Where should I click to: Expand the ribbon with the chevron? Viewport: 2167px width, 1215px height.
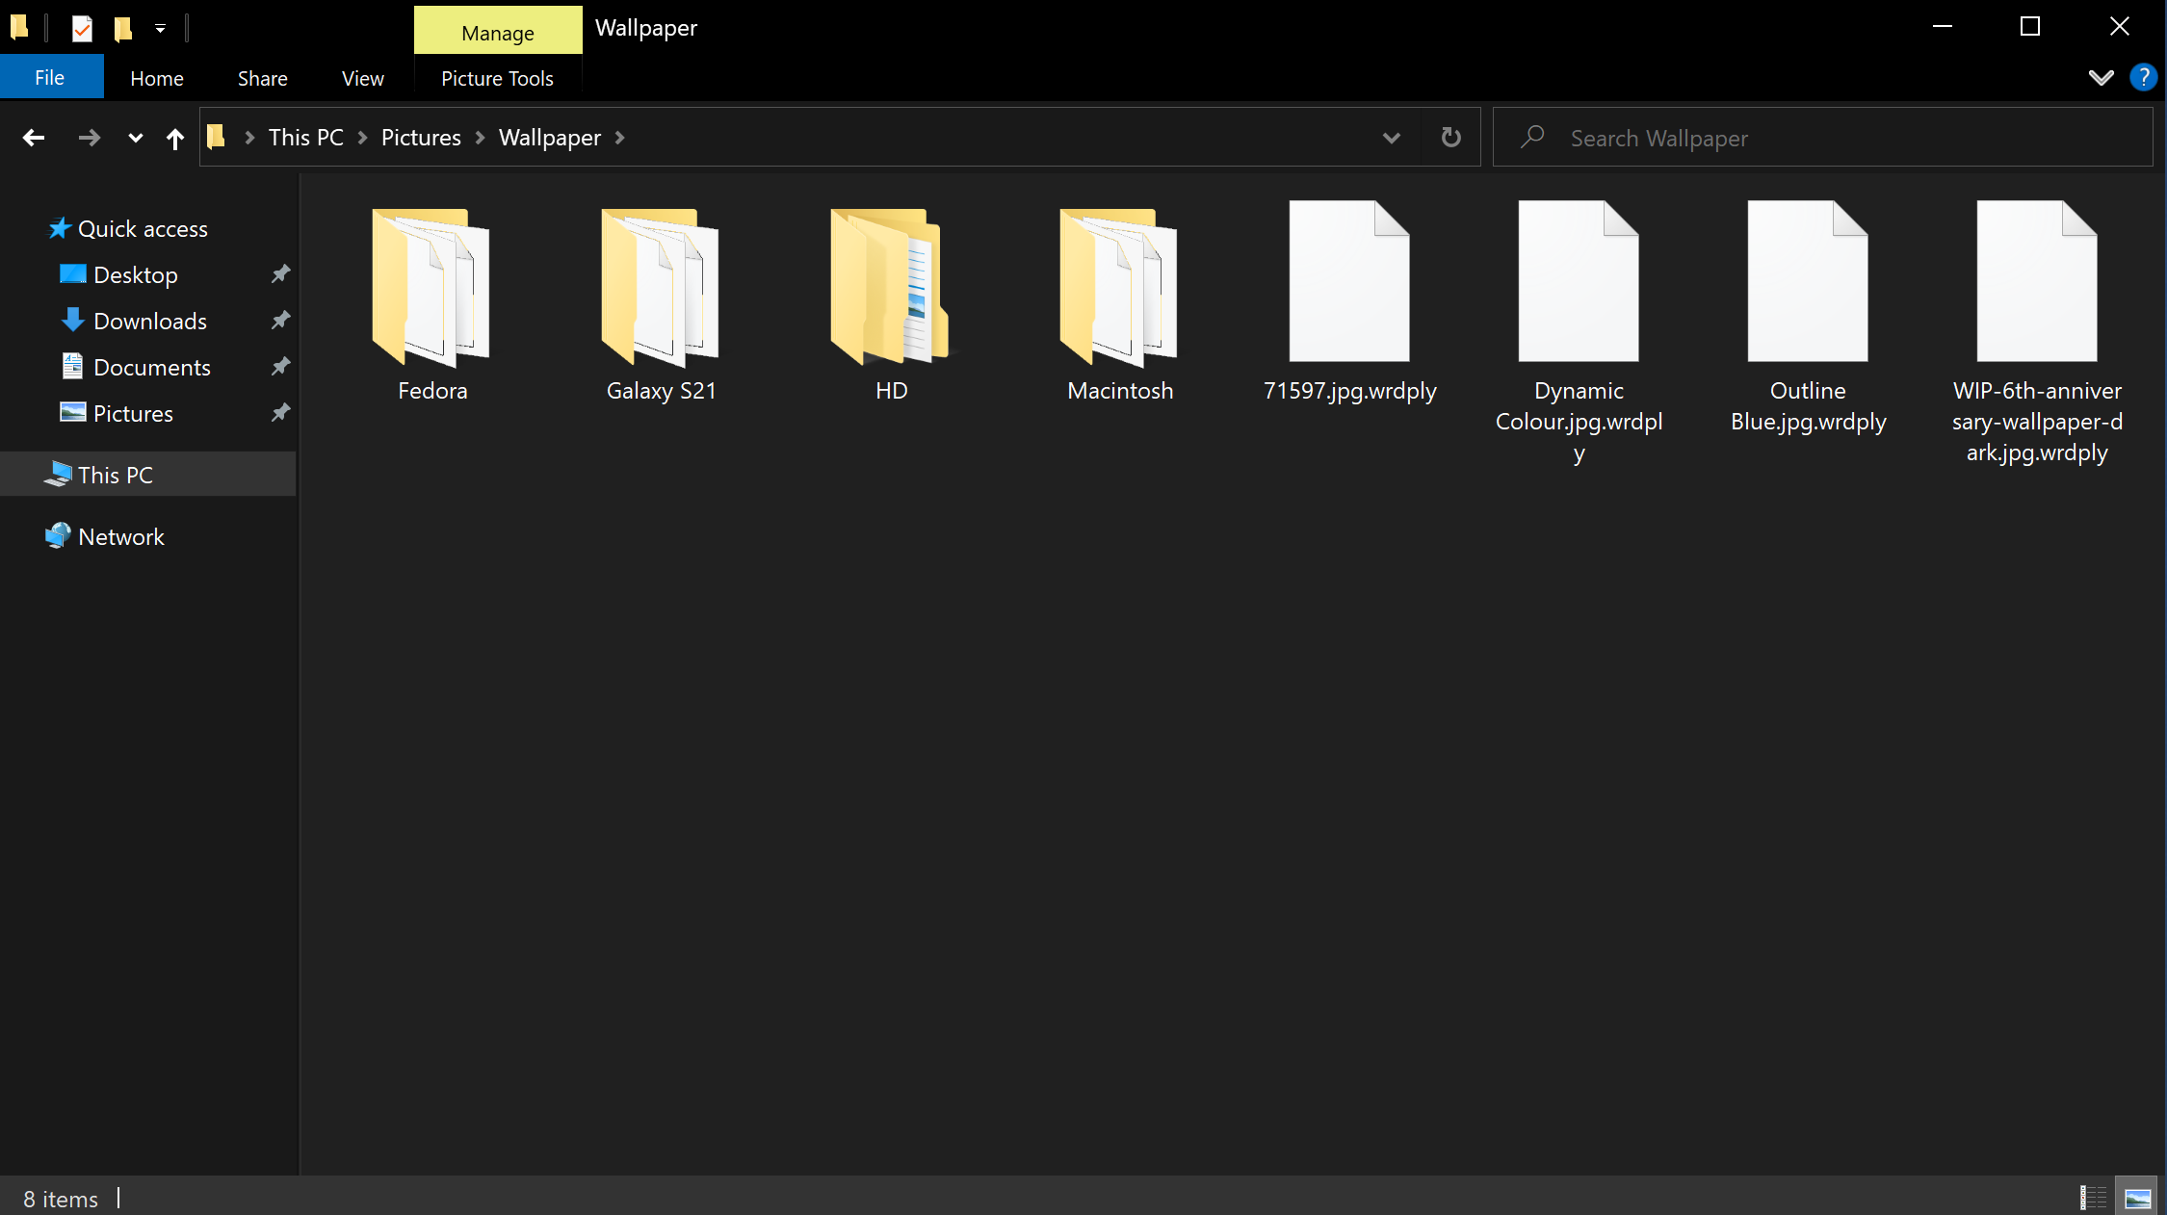pyautogui.click(x=2101, y=78)
